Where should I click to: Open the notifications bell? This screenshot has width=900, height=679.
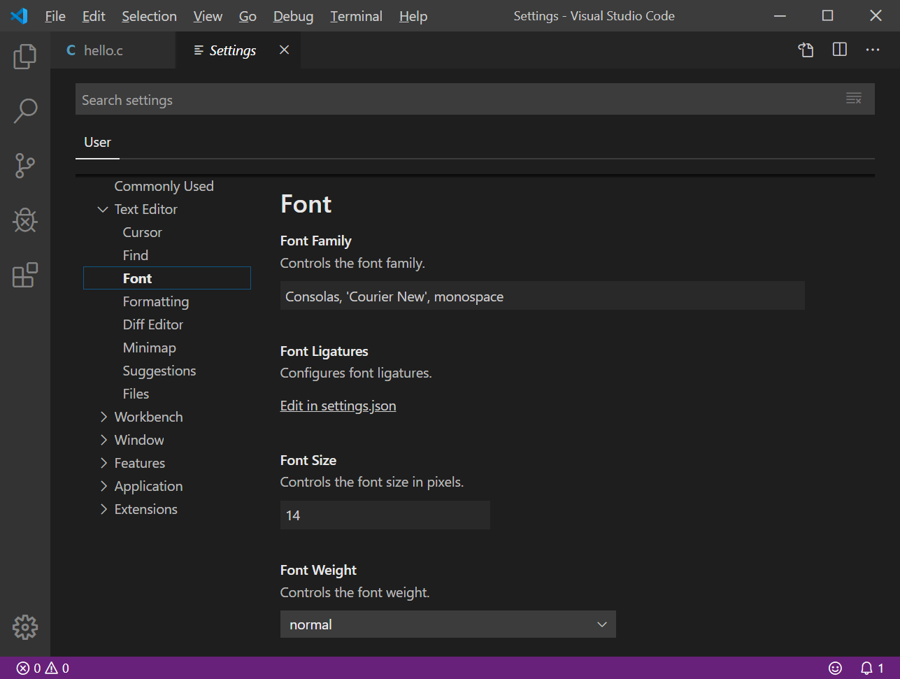[x=871, y=668]
